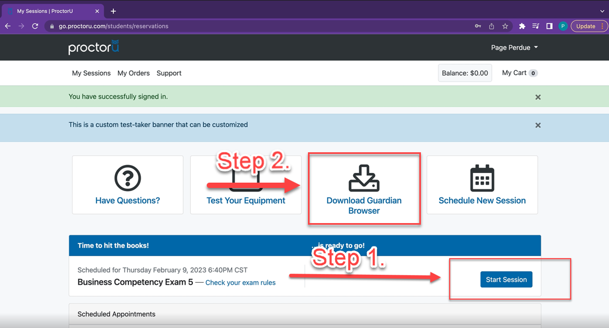Click the question mark icon

127,178
